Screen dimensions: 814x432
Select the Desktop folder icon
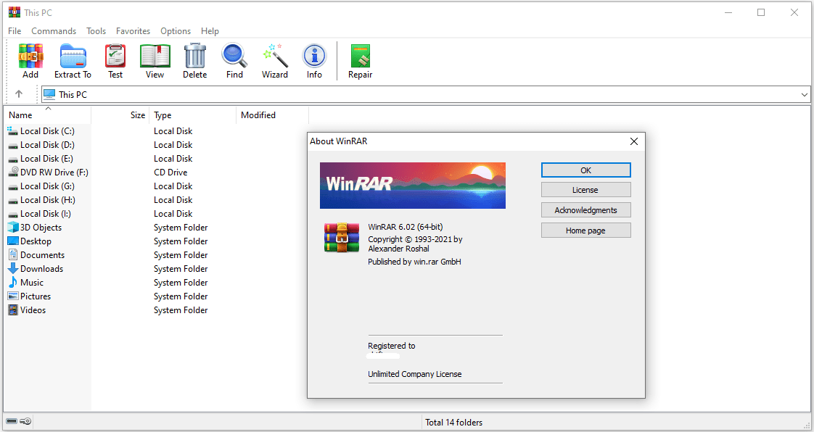pyautogui.click(x=12, y=241)
